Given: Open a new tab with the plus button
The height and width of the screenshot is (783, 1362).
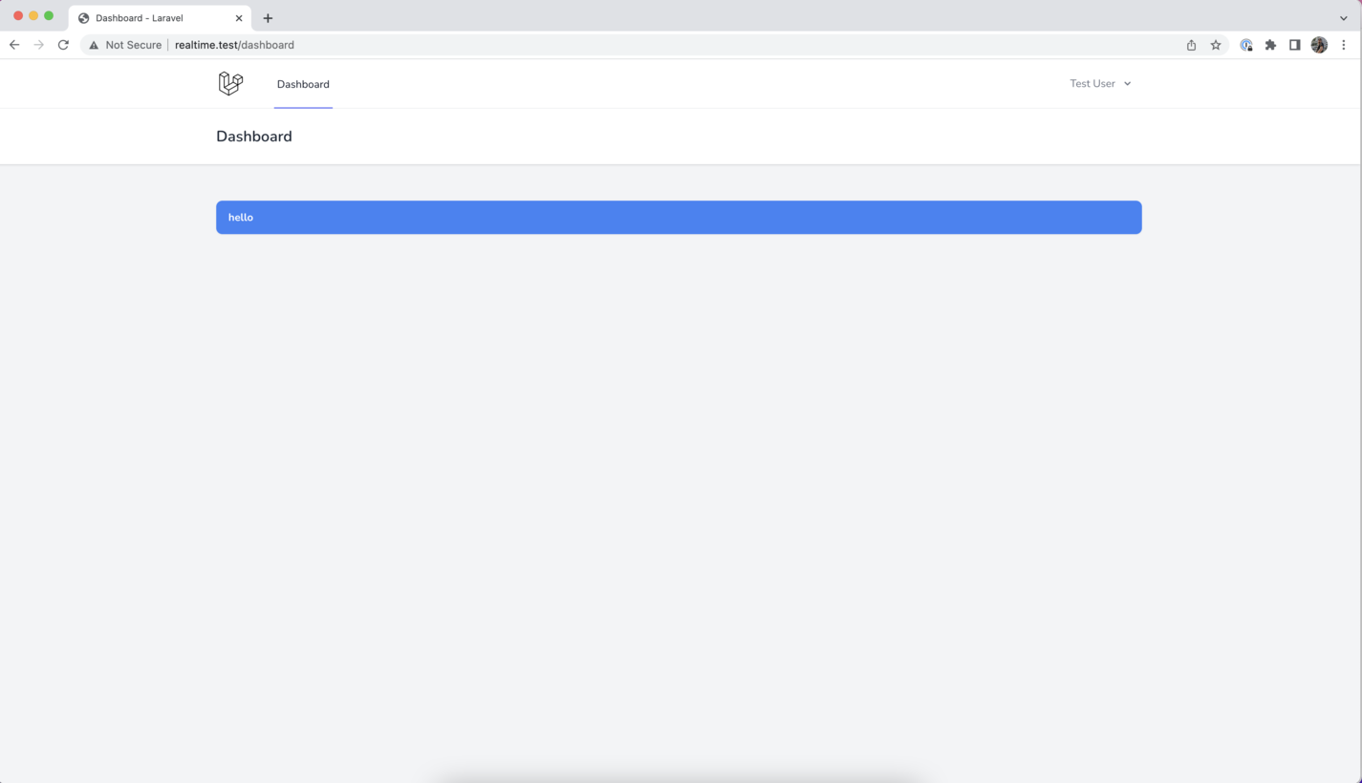Looking at the screenshot, I should coord(268,17).
